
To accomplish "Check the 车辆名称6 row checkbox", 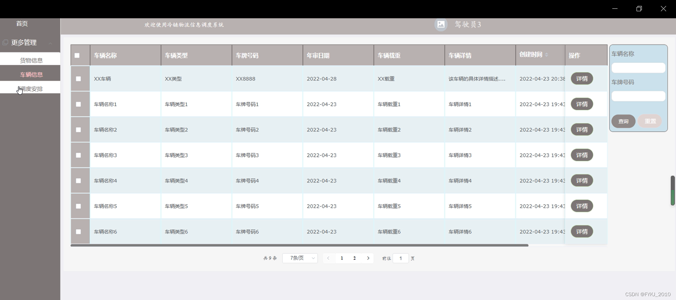I will click(79, 231).
